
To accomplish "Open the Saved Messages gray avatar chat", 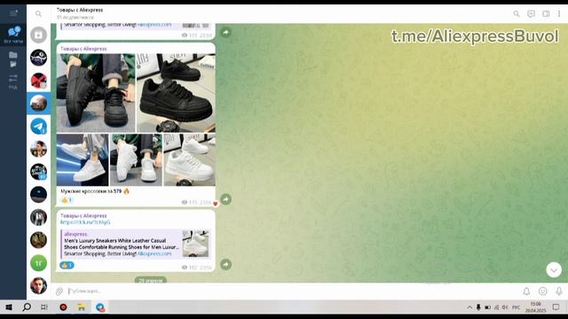I will pos(38,35).
